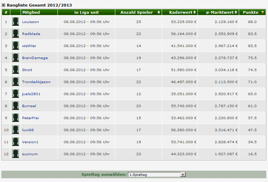Sort ranking by Punkte column arrows
The image size is (268, 182).
pos(262,12)
